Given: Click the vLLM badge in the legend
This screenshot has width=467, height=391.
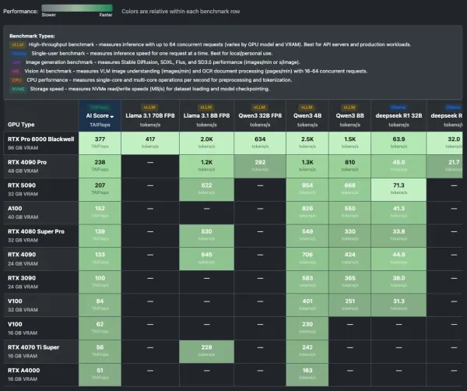Looking at the screenshot, I should 17,46.
